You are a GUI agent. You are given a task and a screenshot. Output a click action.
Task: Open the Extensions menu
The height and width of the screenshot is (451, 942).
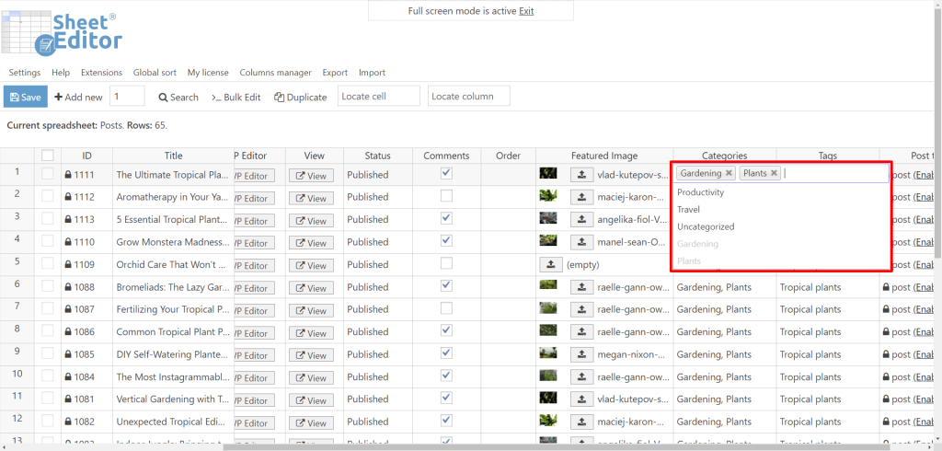click(101, 73)
